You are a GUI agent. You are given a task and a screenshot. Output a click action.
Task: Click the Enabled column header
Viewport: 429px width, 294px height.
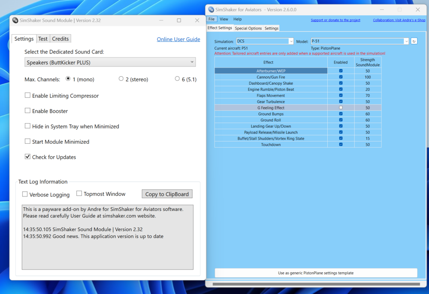(x=341, y=62)
